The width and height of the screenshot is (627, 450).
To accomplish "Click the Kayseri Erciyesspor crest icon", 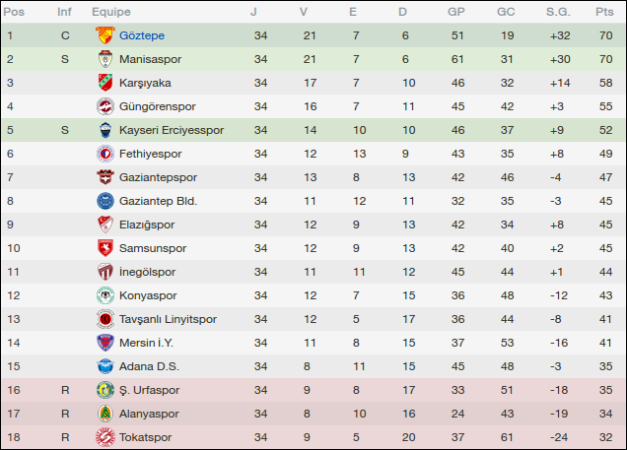I will 104,130.
